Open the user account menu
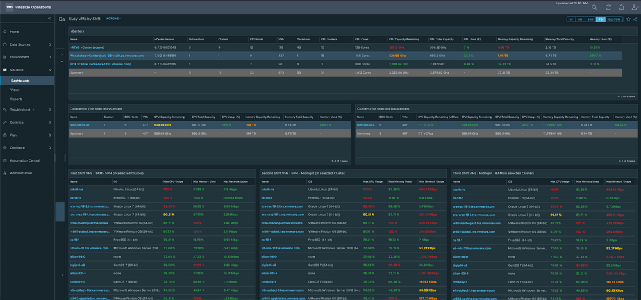Image resolution: width=641 pixels, height=300 pixels. click(x=635, y=7)
